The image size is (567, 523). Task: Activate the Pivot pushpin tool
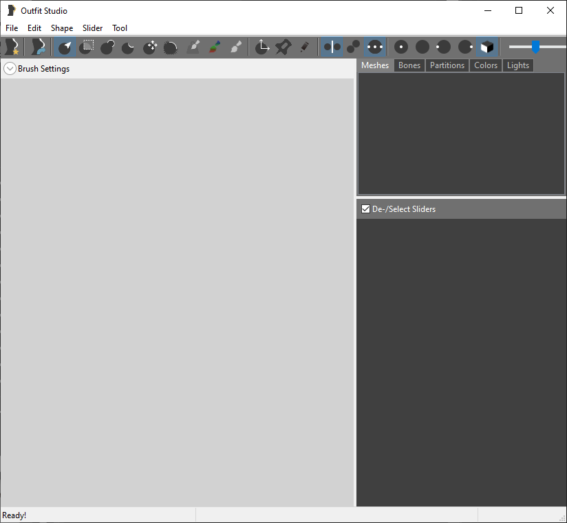283,47
